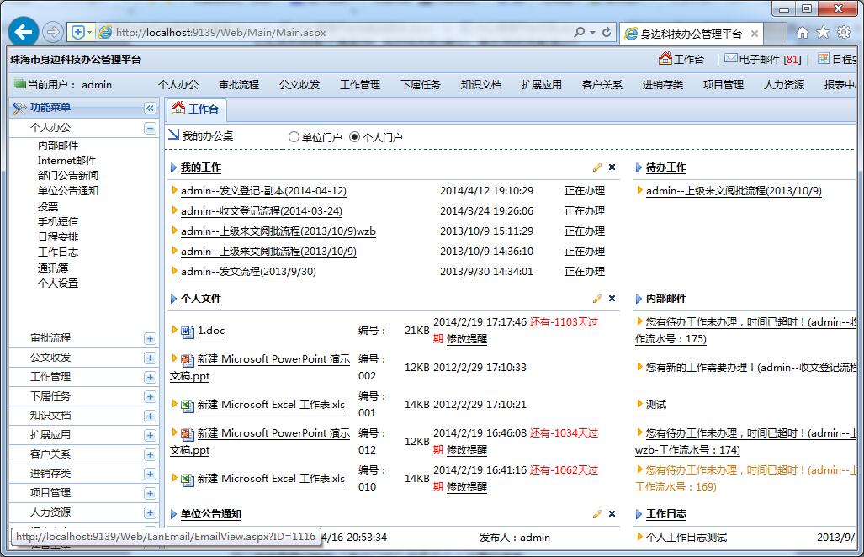
Task: Open the 测试 message in 内部邮件
Action: click(655, 405)
